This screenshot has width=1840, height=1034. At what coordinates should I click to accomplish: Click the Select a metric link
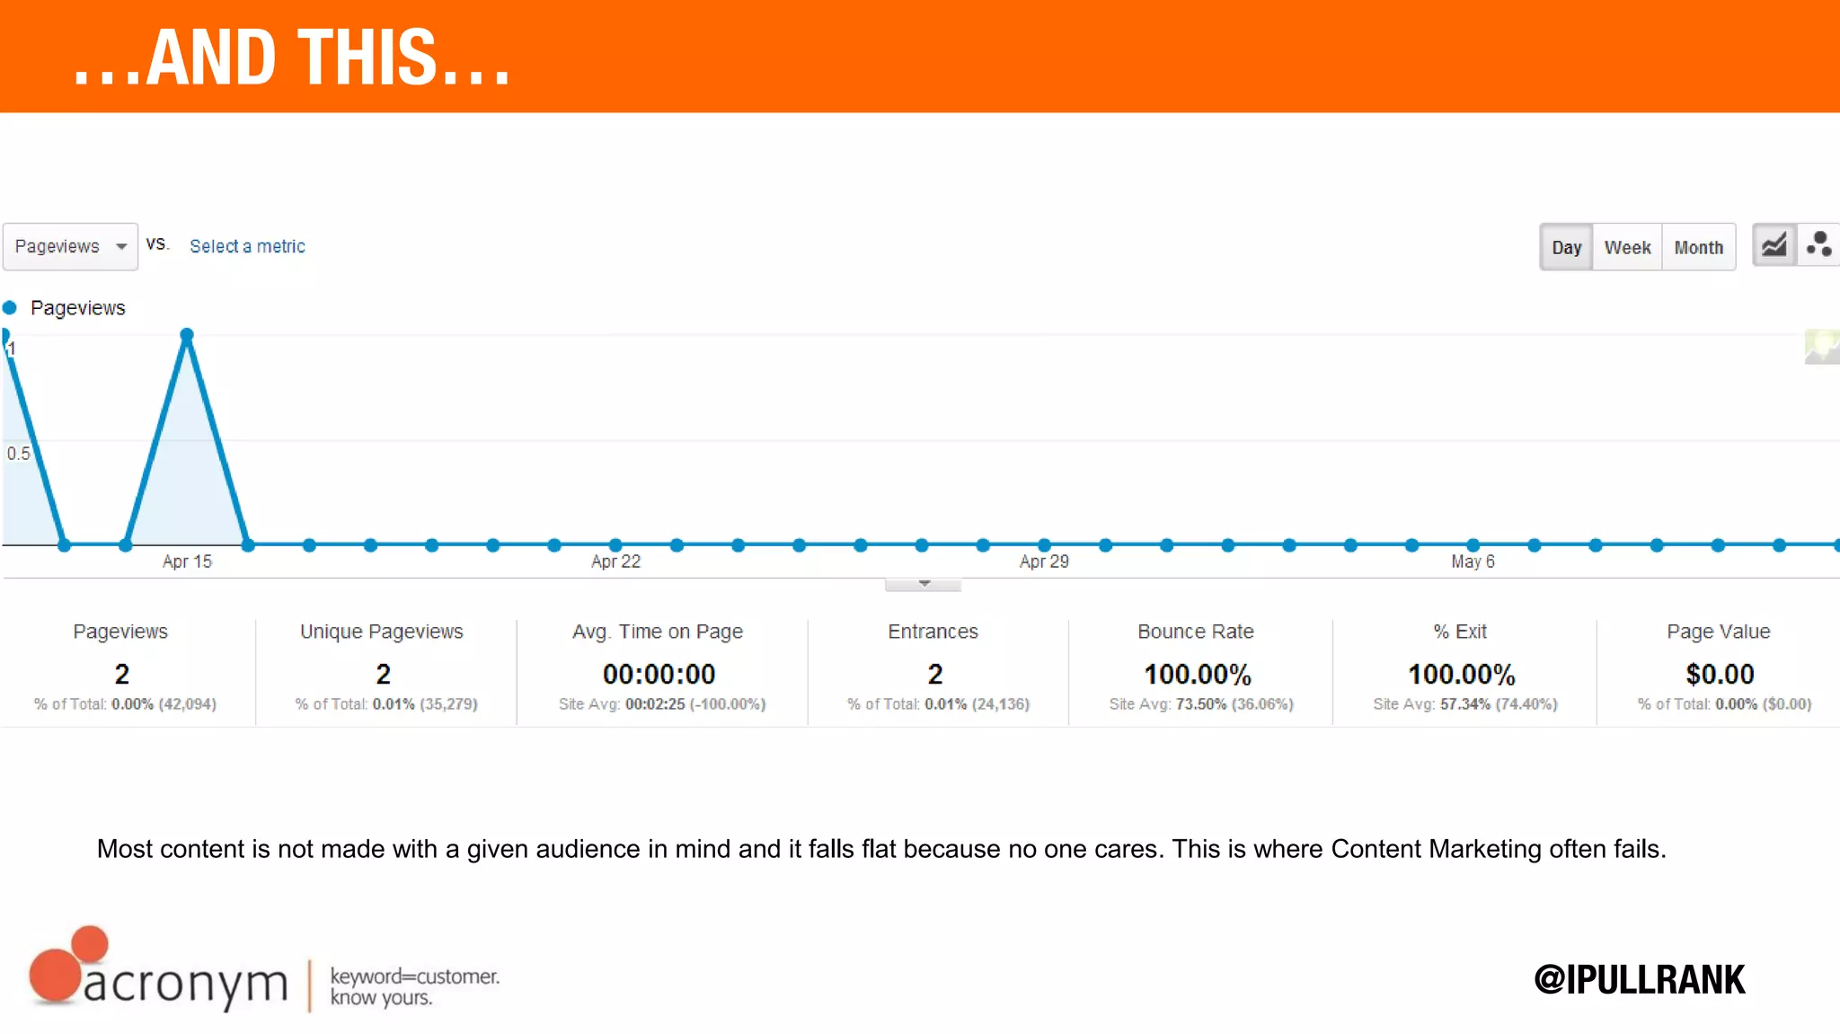click(x=247, y=246)
